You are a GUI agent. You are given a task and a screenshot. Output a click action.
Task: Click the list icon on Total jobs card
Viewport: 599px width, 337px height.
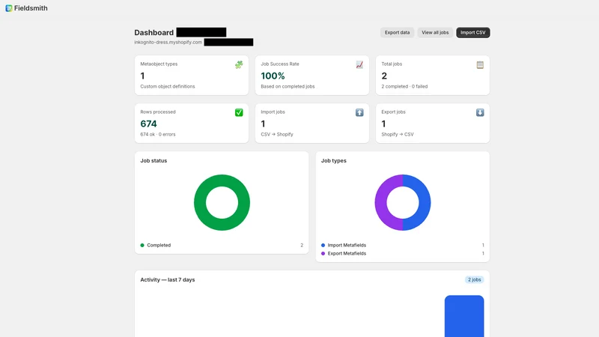coord(480,64)
